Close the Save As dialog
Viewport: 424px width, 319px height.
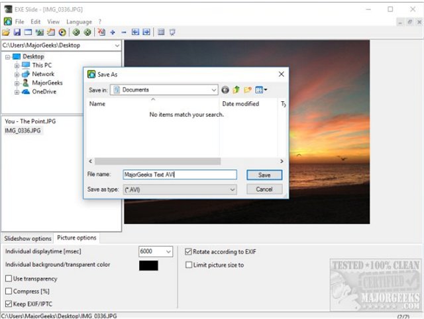click(281, 74)
